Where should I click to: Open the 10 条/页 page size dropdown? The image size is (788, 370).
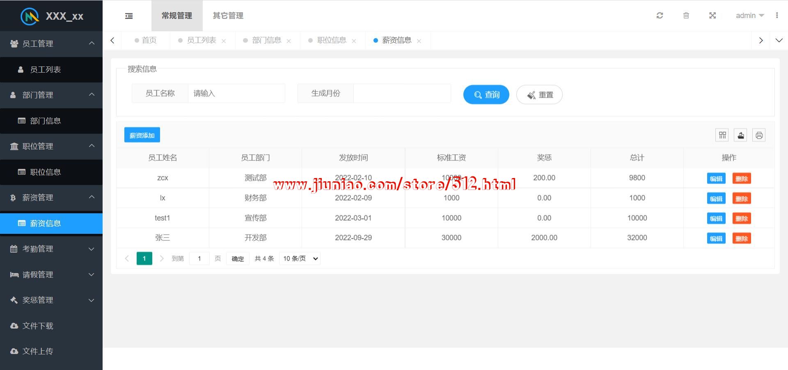click(x=300, y=258)
